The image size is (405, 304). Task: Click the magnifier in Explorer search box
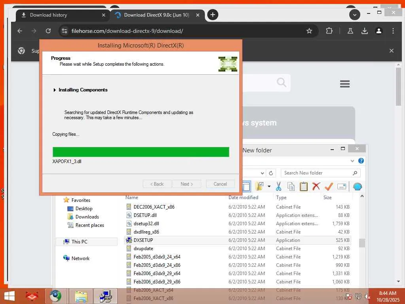coord(355,173)
